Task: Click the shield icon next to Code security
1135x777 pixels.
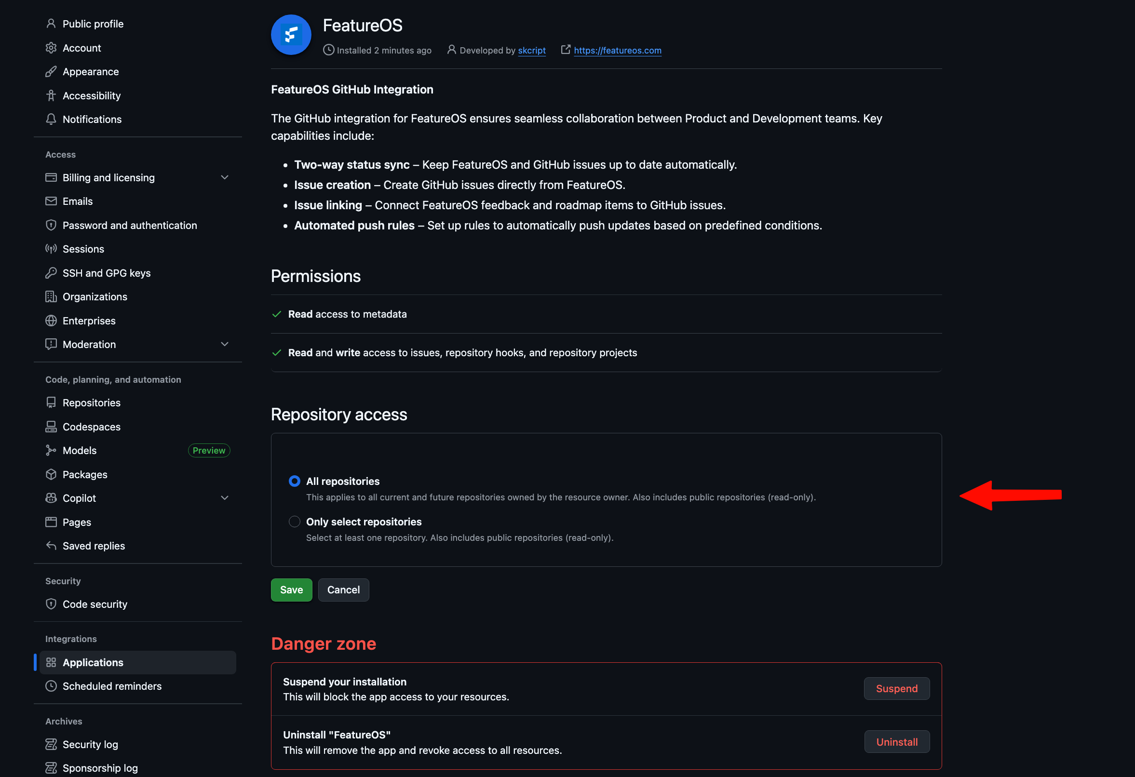Action: (51, 604)
